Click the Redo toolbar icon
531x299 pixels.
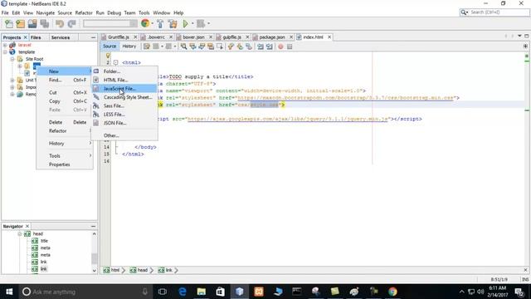pyautogui.click(x=72, y=24)
